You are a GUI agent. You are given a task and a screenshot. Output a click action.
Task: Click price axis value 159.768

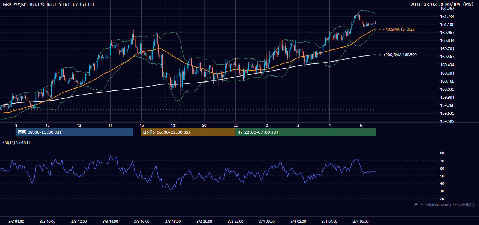pos(447,105)
